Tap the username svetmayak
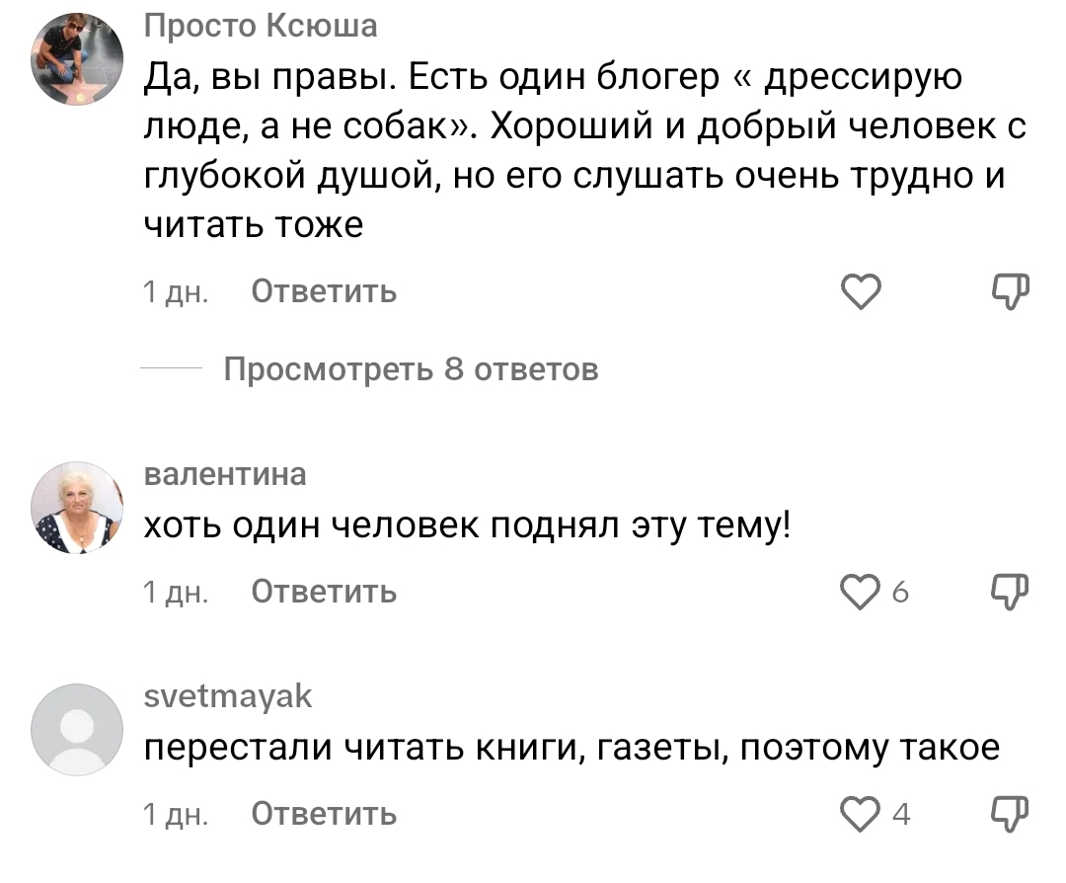This screenshot has width=1066, height=883. point(228,697)
